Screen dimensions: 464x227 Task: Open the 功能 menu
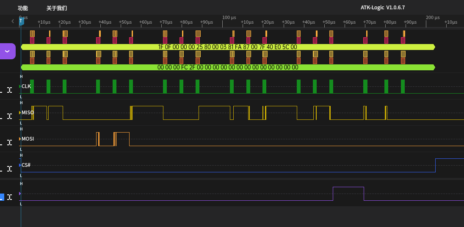click(x=23, y=8)
